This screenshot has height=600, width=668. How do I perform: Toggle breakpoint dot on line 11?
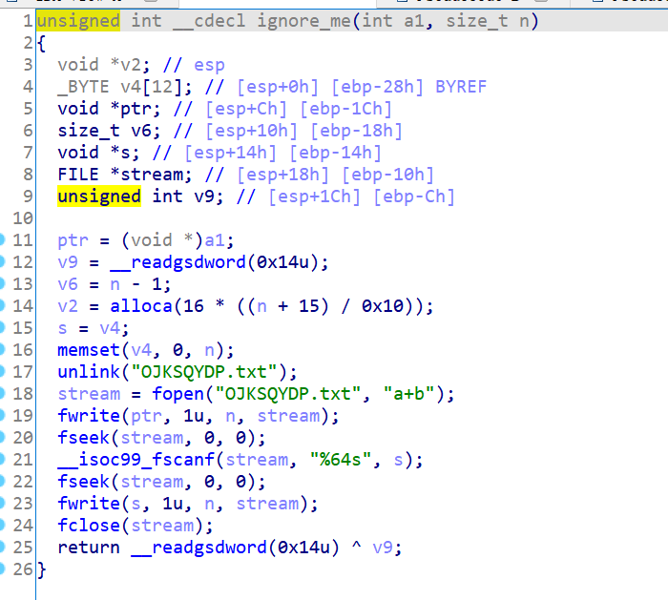(x=2, y=240)
